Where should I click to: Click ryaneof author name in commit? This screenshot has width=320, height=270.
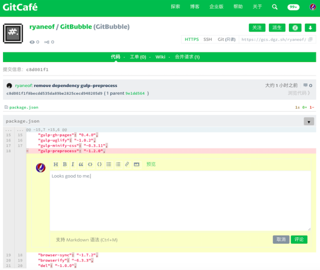23,85
